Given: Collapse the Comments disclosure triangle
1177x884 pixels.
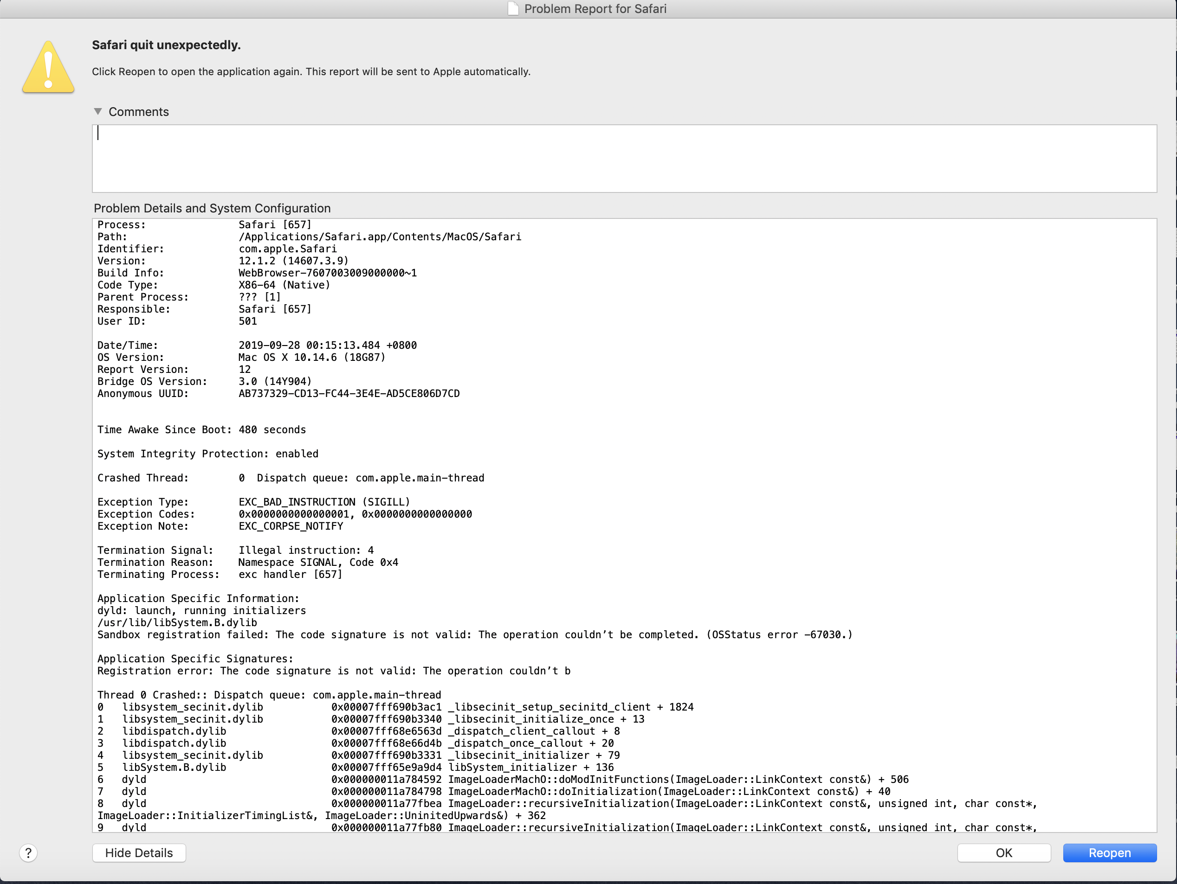Looking at the screenshot, I should (98, 112).
